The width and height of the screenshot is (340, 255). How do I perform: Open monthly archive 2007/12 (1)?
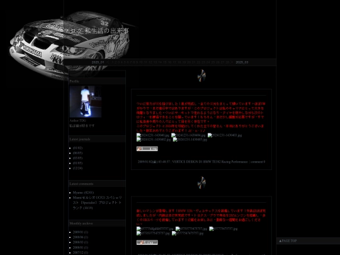pos(81,252)
